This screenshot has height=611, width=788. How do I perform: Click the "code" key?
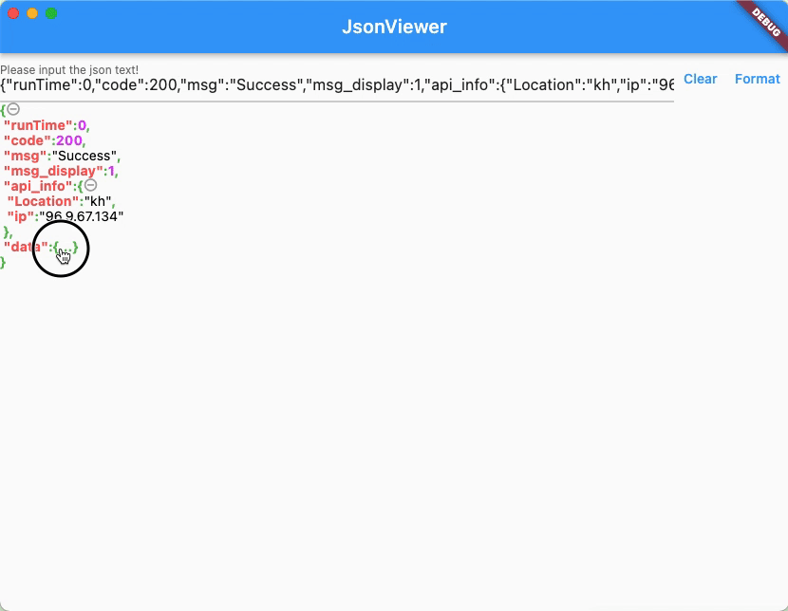click(x=28, y=140)
